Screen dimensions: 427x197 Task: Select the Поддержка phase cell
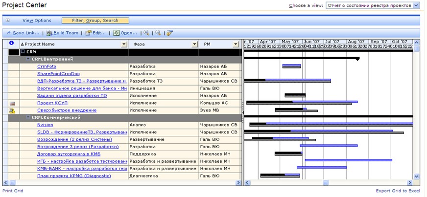pos(164,154)
